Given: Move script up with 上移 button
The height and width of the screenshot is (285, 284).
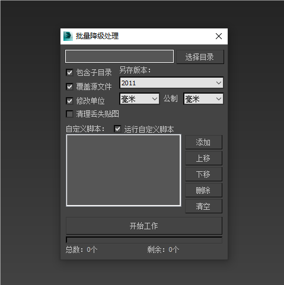Looking at the screenshot, I should 203,158.
